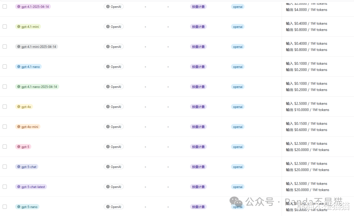Image resolution: width=354 pixels, height=216 pixels.
Task: Click the openai group tag in gpt-4o row
Action: pyautogui.click(x=238, y=107)
